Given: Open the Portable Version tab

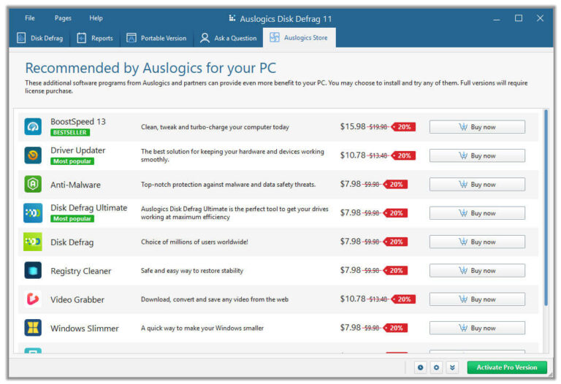Looking at the screenshot, I should coord(156,38).
